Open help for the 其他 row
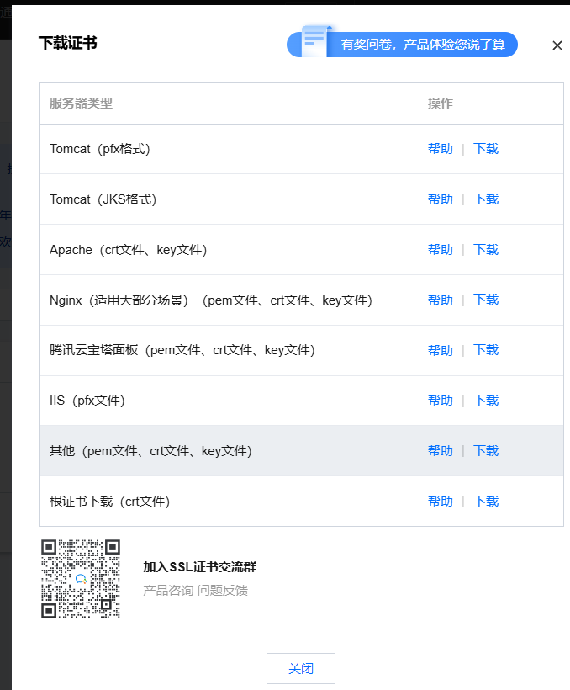This screenshot has width=570, height=690. 440,451
